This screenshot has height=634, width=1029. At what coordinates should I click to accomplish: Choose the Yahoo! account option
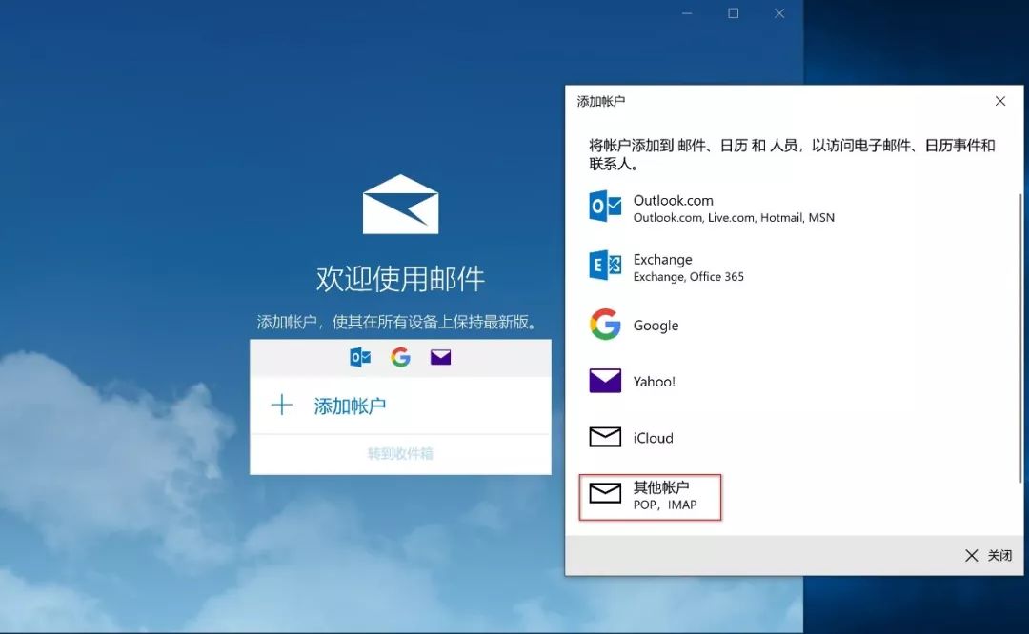pos(653,381)
